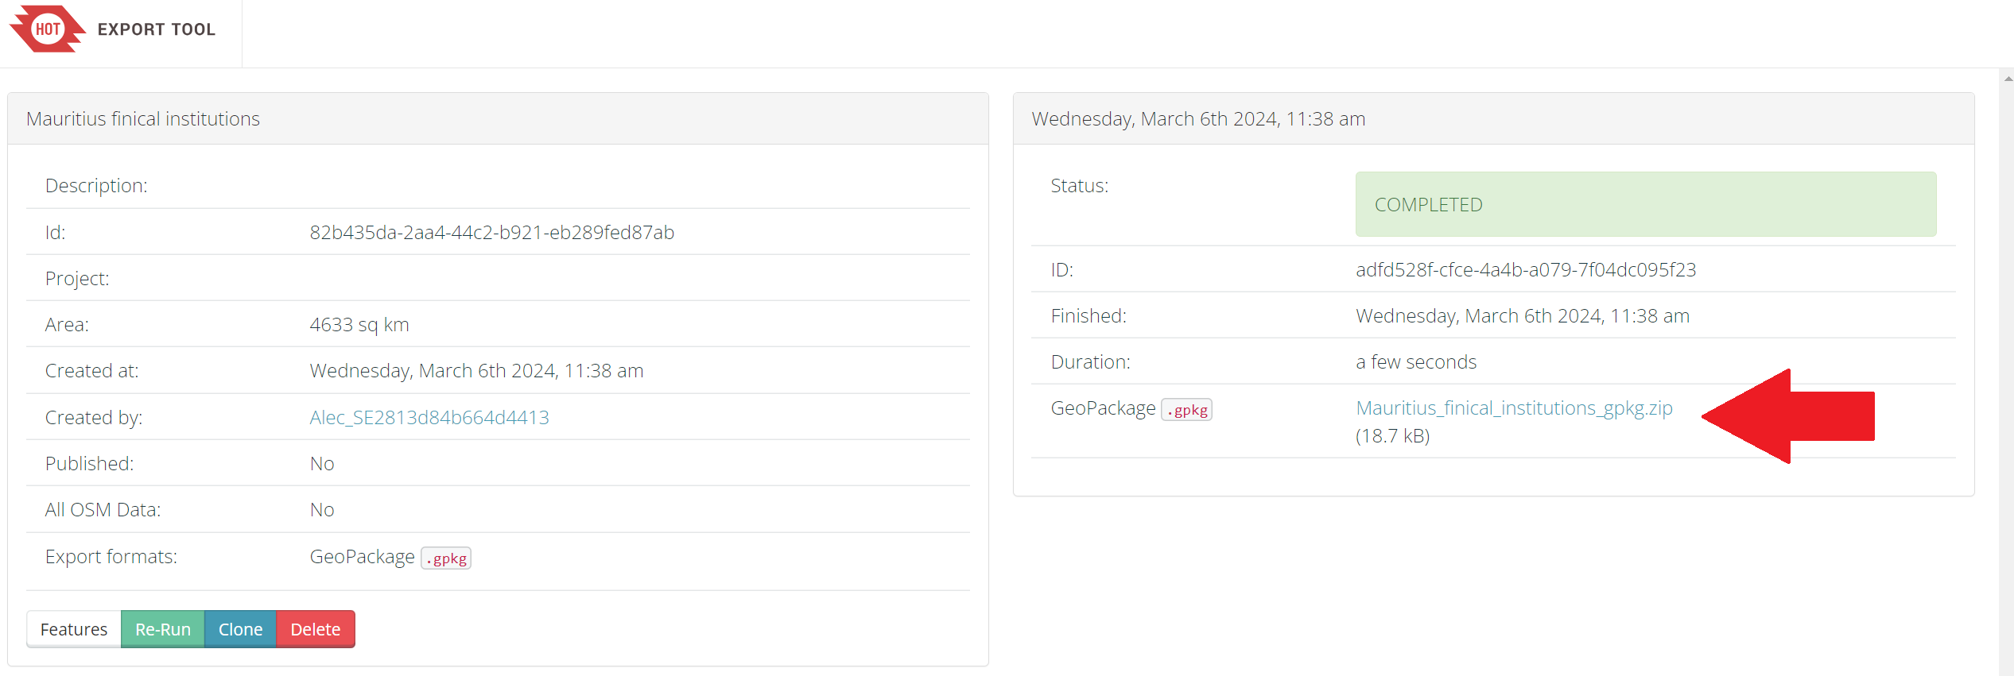Viewport: 2014px width, 676px height.
Task: Clone this export job
Action: [x=240, y=629]
